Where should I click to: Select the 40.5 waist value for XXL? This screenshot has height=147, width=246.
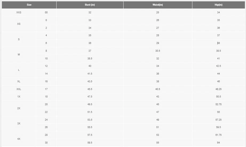click(x=157, y=89)
